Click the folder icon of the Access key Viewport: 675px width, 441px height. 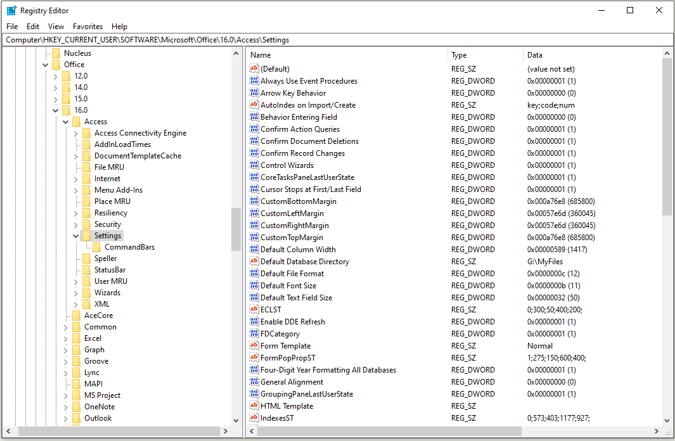pyautogui.click(x=76, y=122)
